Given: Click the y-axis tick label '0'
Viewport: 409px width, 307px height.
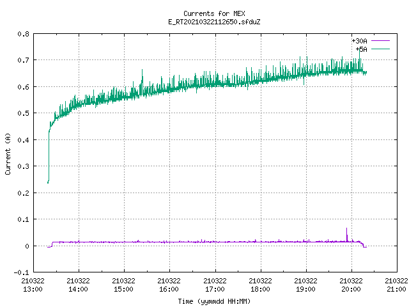Looking at the screenshot, I should pyautogui.click(x=27, y=246).
